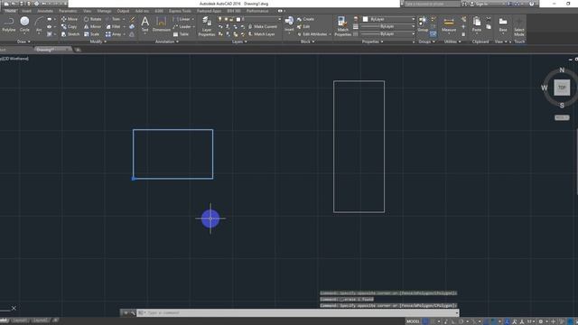
Task: Expand the Utilities panel dropdown
Action: (x=452, y=42)
